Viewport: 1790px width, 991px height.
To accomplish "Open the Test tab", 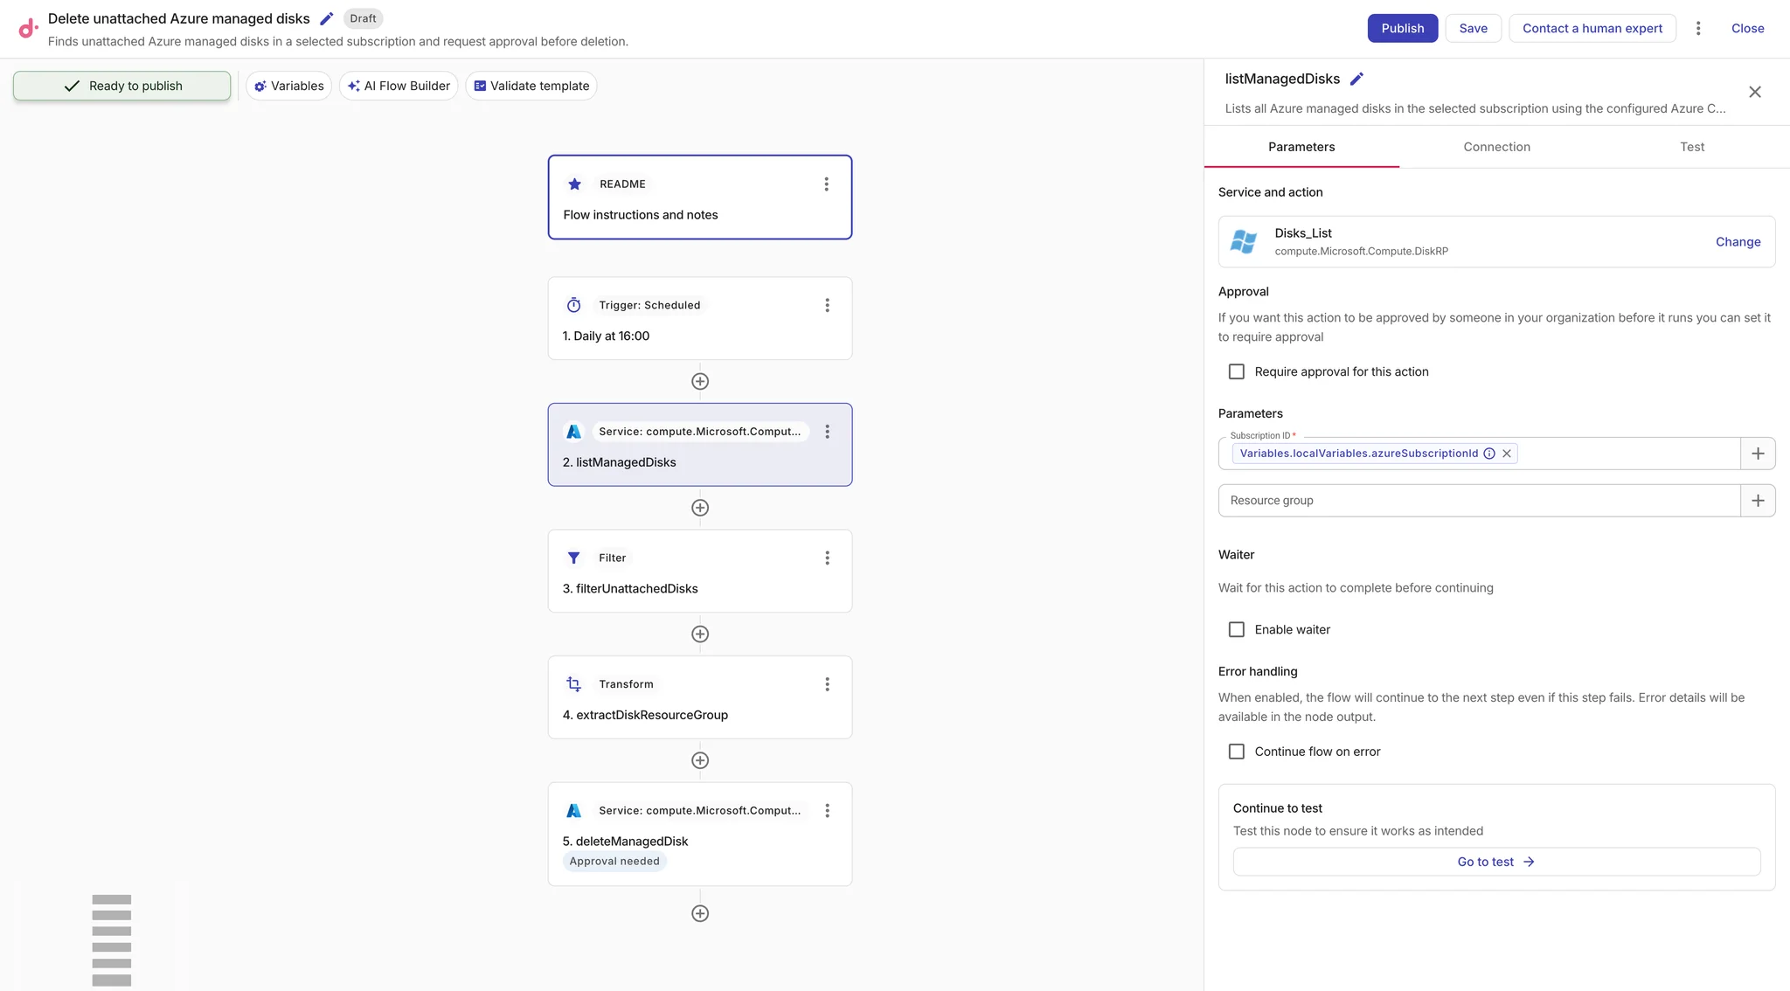I will (x=1692, y=147).
